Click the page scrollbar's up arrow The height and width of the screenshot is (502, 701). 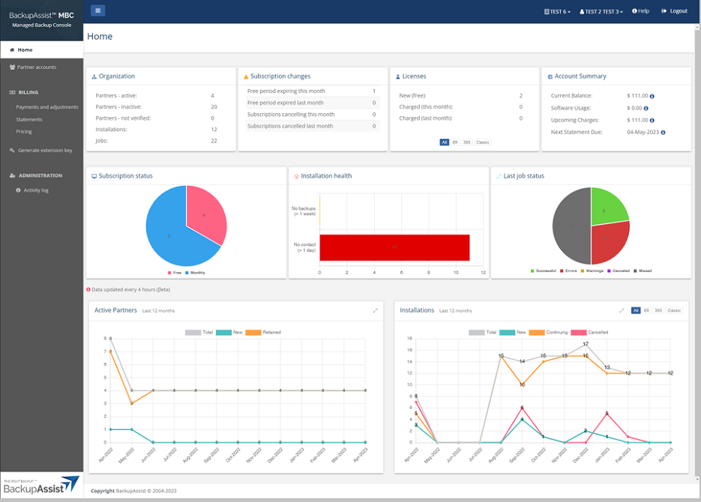(x=697, y=28)
